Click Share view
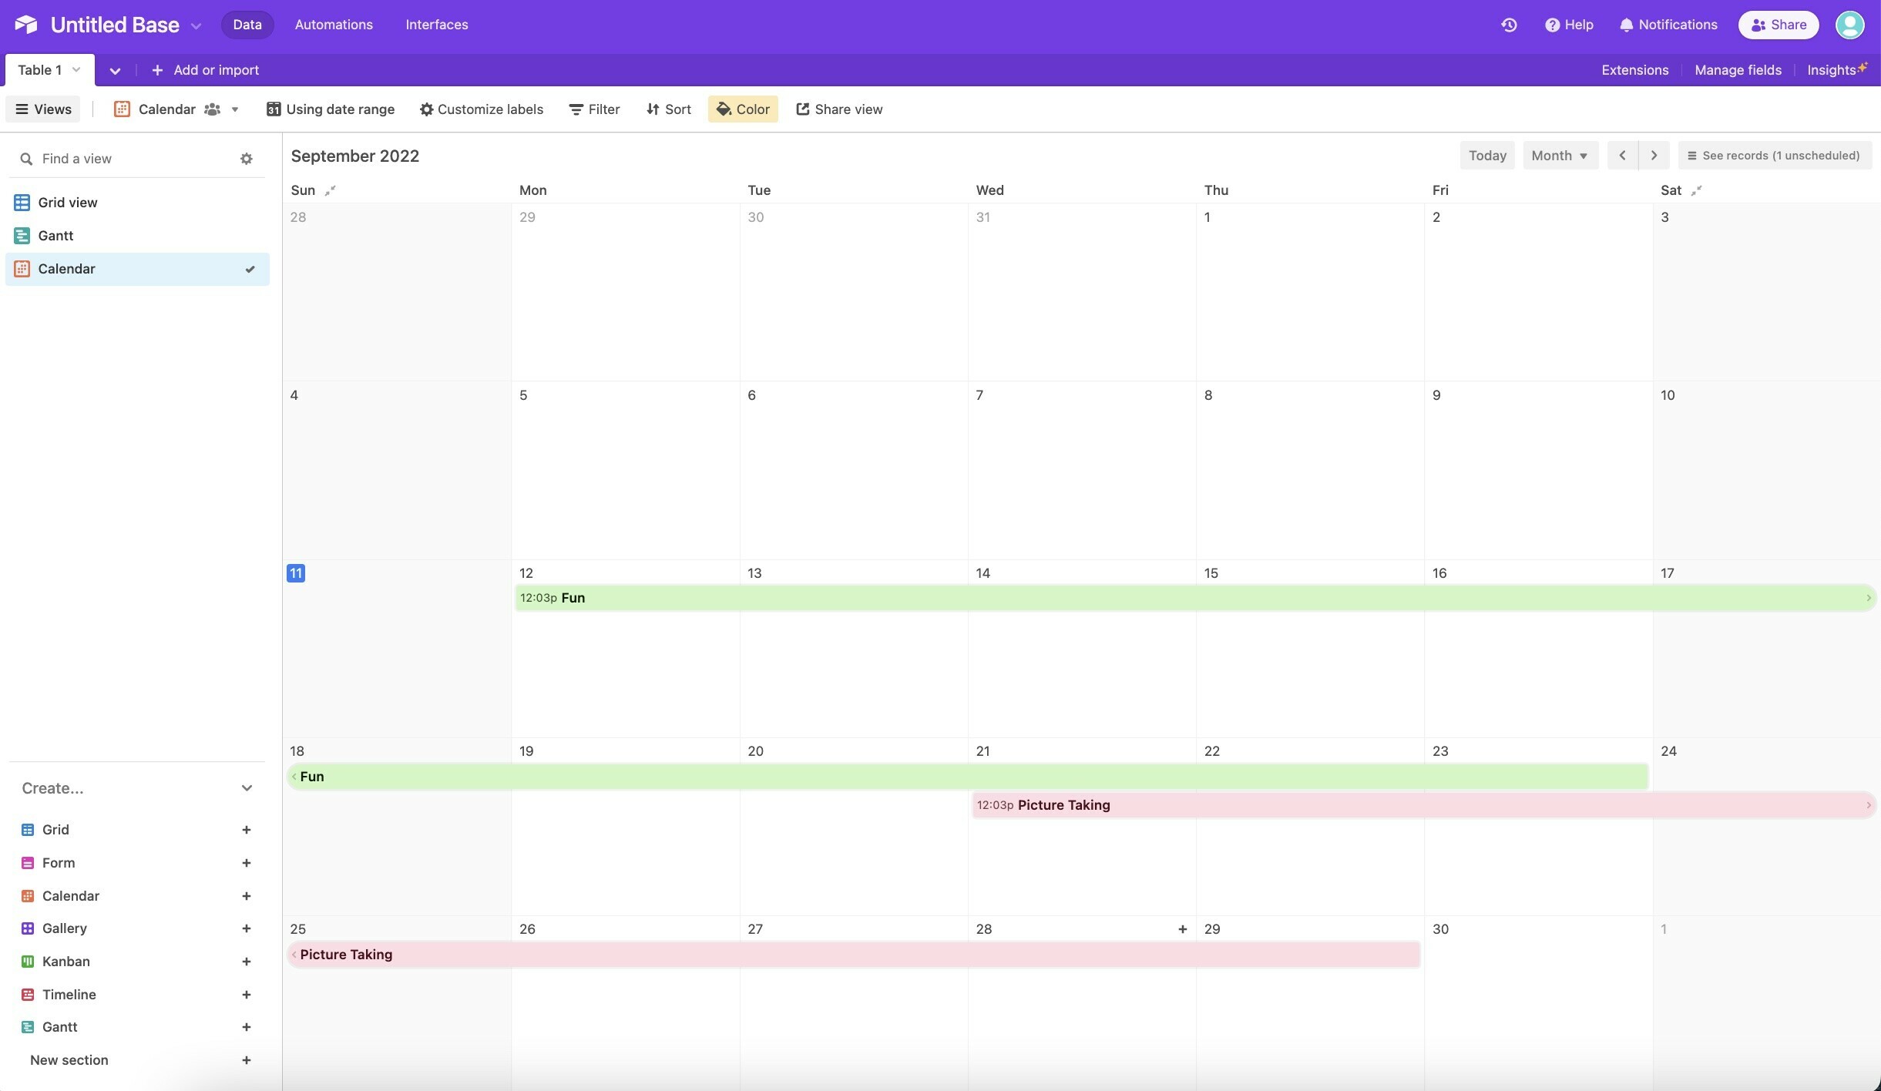This screenshot has width=1881, height=1091. (839, 109)
